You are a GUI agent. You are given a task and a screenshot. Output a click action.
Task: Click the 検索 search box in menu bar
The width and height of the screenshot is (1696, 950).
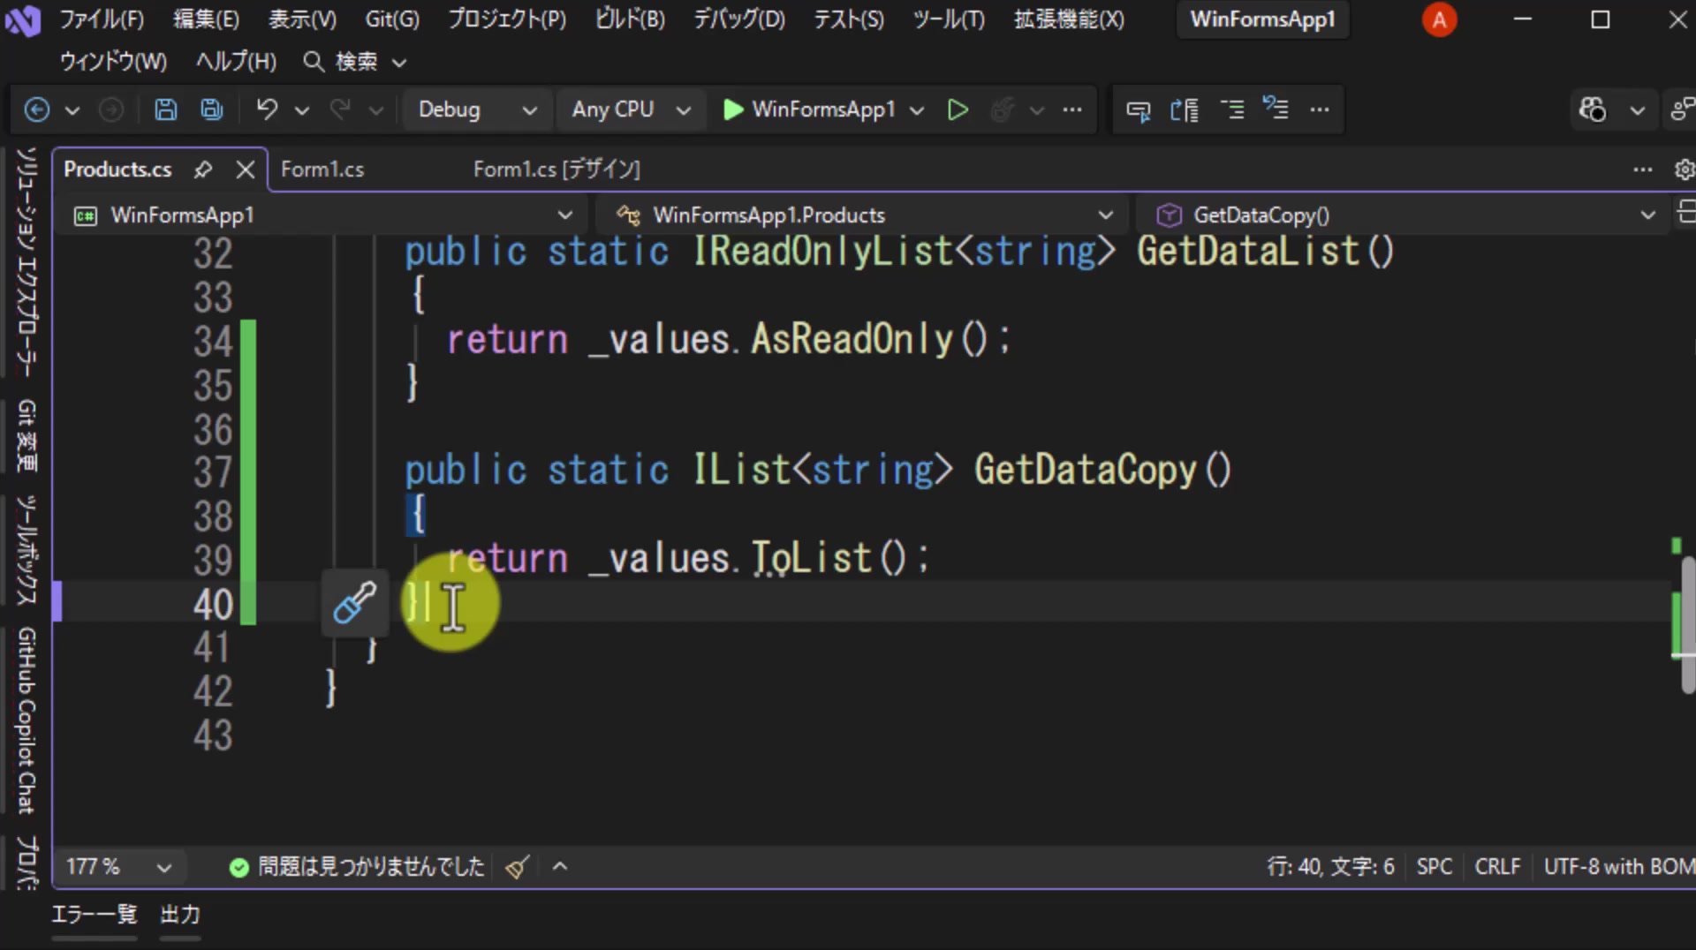(x=355, y=62)
